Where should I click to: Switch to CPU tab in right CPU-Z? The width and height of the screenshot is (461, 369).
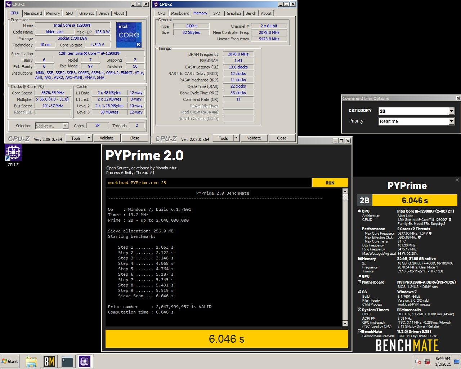pyautogui.click(x=161, y=13)
